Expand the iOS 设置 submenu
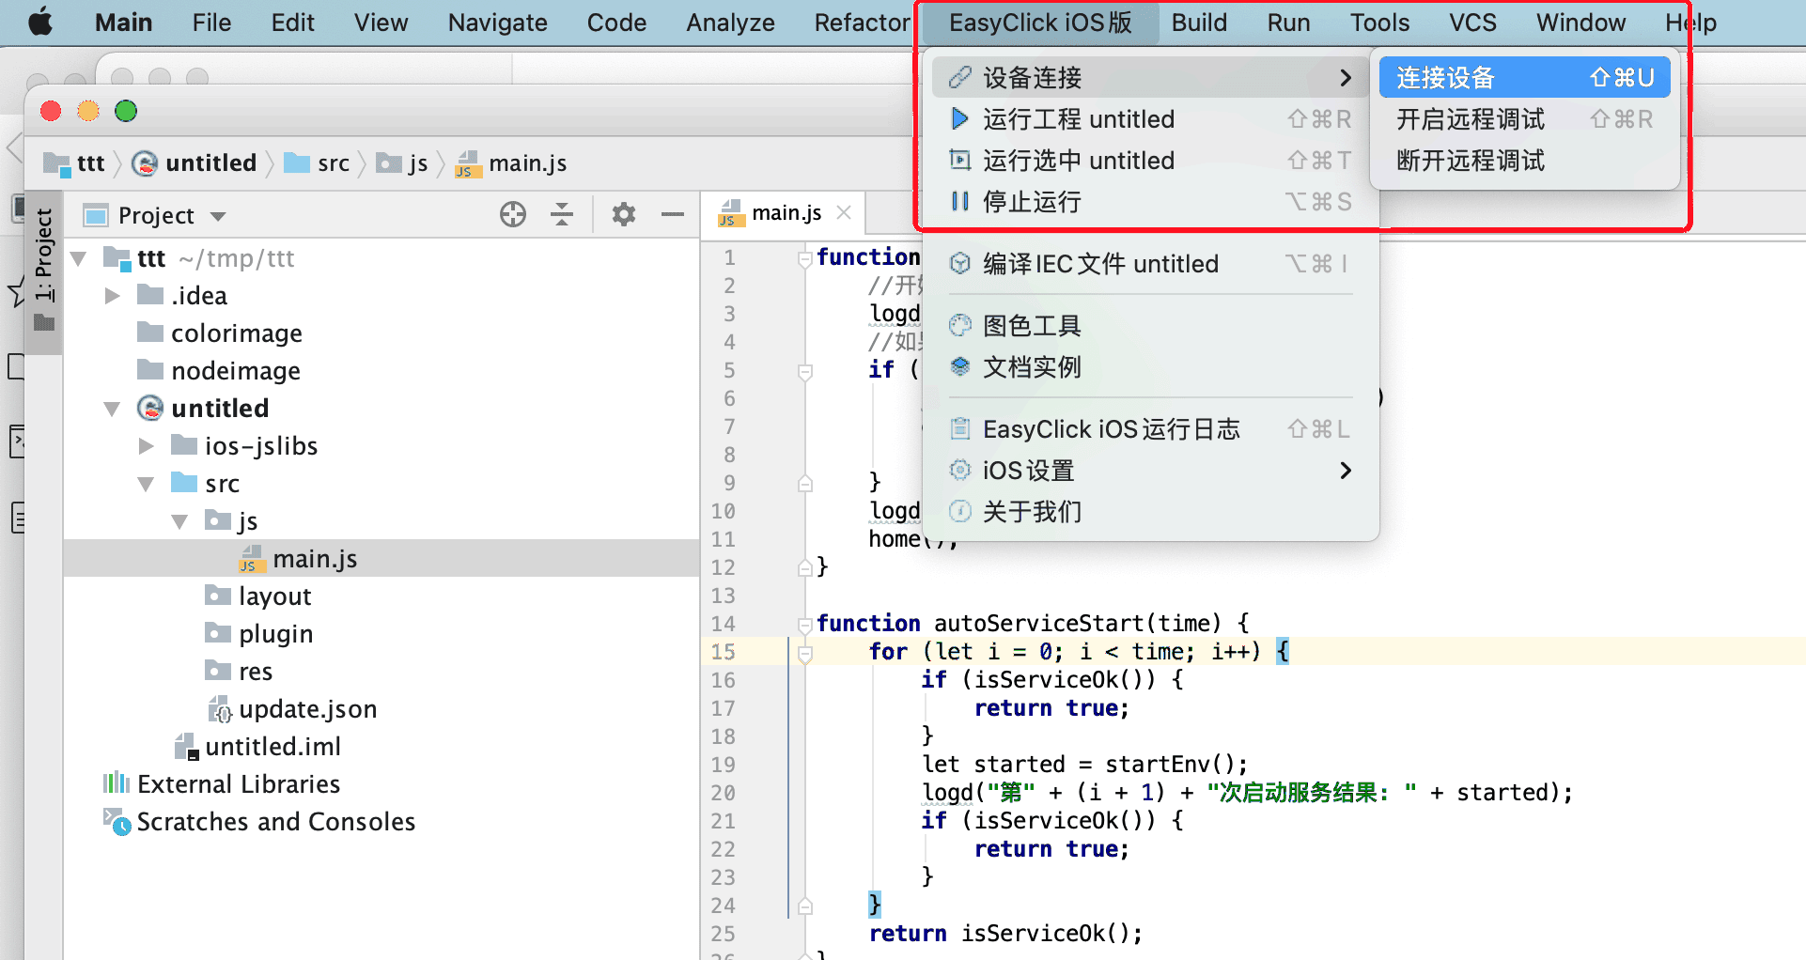 pyautogui.click(x=1151, y=471)
